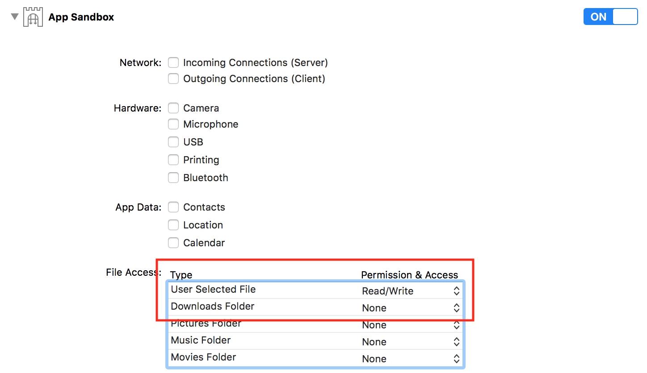Click the App Sandbox castle icon
The image size is (647, 373).
pyautogui.click(x=33, y=17)
